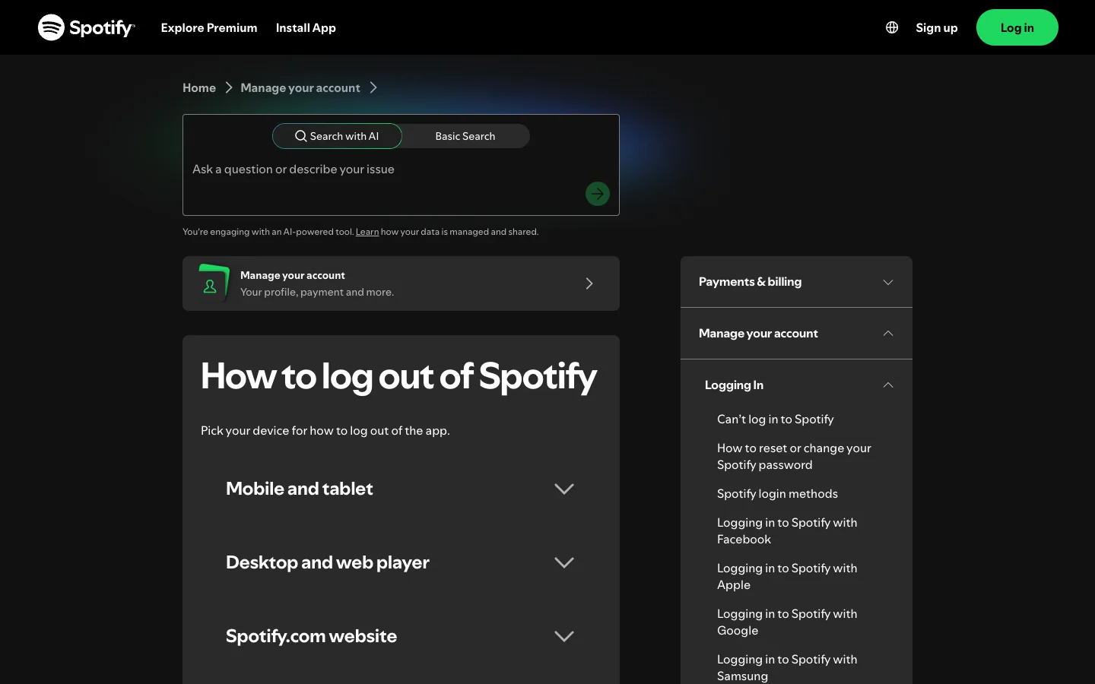Image resolution: width=1095 pixels, height=684 pixels.
Task: Open Spotify login methods article
Action: (777, 494)
